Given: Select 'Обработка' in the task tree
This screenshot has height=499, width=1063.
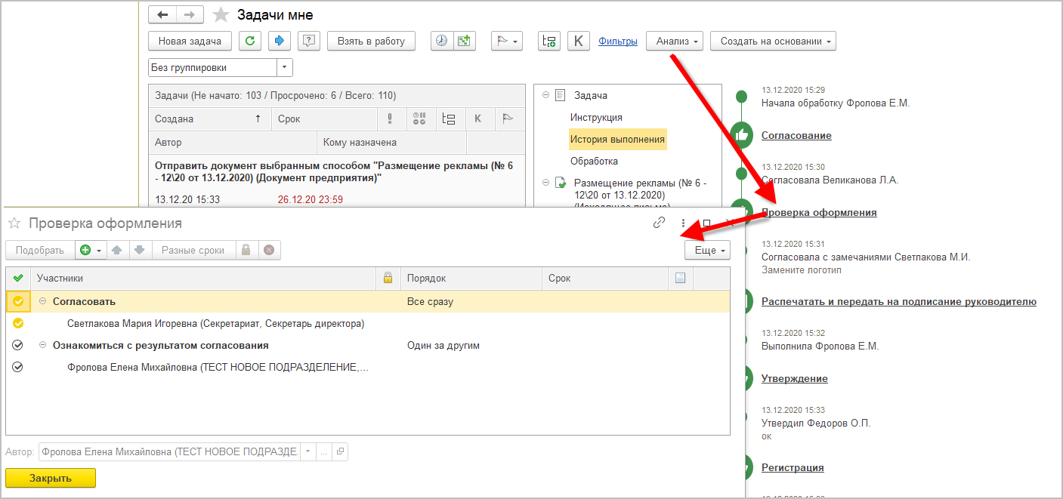Looking at the screenshot, I should pyautogui.click(x=594, y=161).
